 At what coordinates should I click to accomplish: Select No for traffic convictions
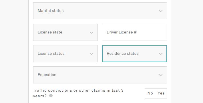150,93
